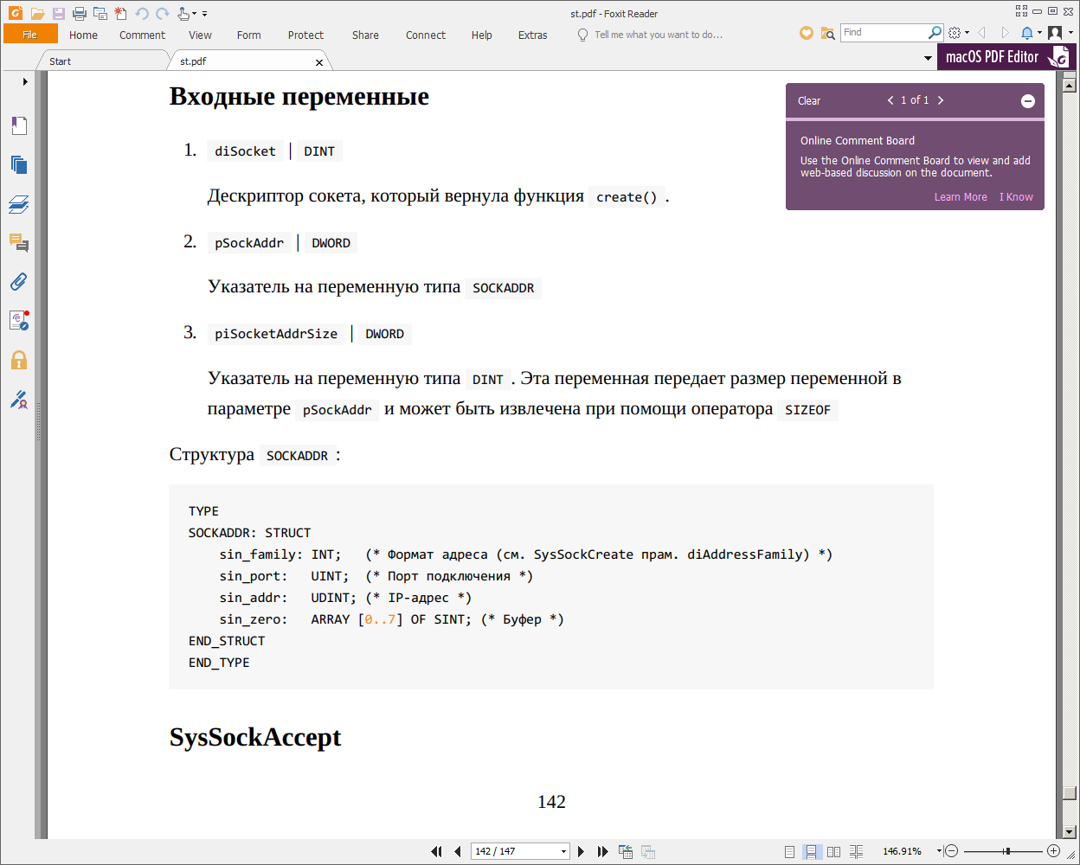Screen dimensions: 1080x865
Task: Go to previous page in status bar
Action: pyautogui.click(x=457, y=851)
